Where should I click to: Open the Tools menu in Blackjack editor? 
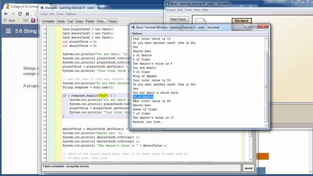tap(60, 14)
